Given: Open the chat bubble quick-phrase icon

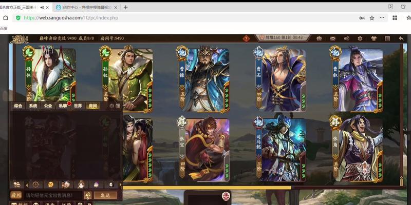Looking at the screenshot, I should pyautogui.click(x=17, y=185).
